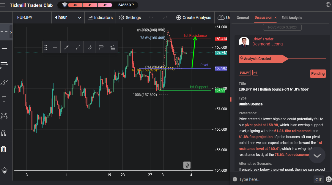Click the analysis title about 61.8% fibo
Image resolution: width=332 pixels, height=185 pixels.
(273, 89)
